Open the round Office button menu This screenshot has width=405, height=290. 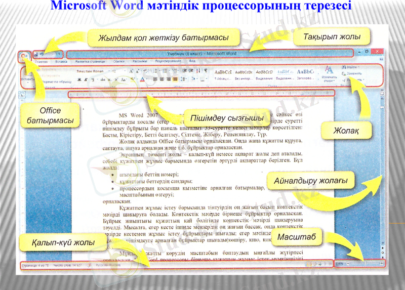[24, 56]
